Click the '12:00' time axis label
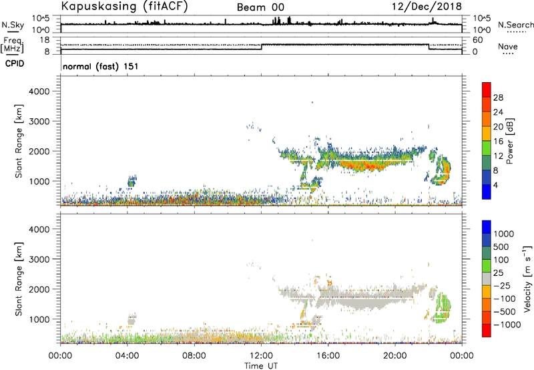 click(x=261, y=356)
